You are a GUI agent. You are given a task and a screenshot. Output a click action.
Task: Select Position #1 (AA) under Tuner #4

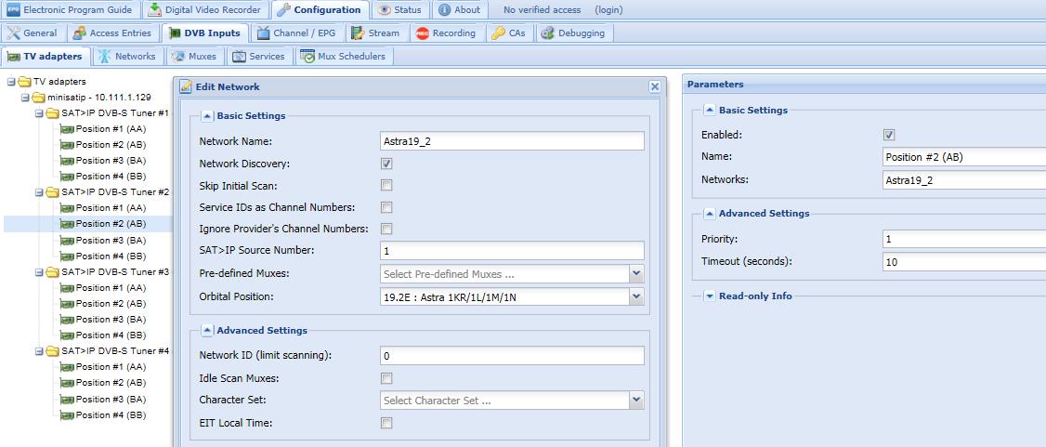[111, 367]
